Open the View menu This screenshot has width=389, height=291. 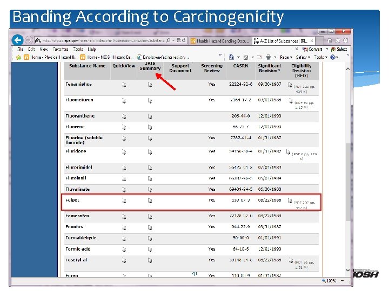coord(44,49)
